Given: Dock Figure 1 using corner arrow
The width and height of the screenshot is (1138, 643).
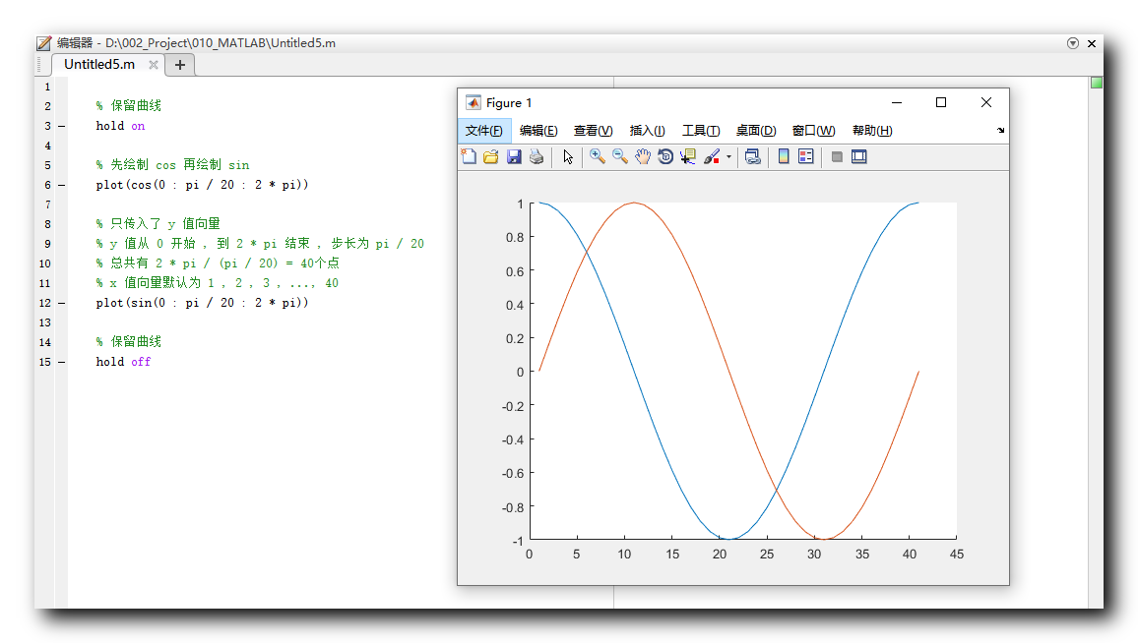Looking at the screenshot, I should tap(1001, 131).
